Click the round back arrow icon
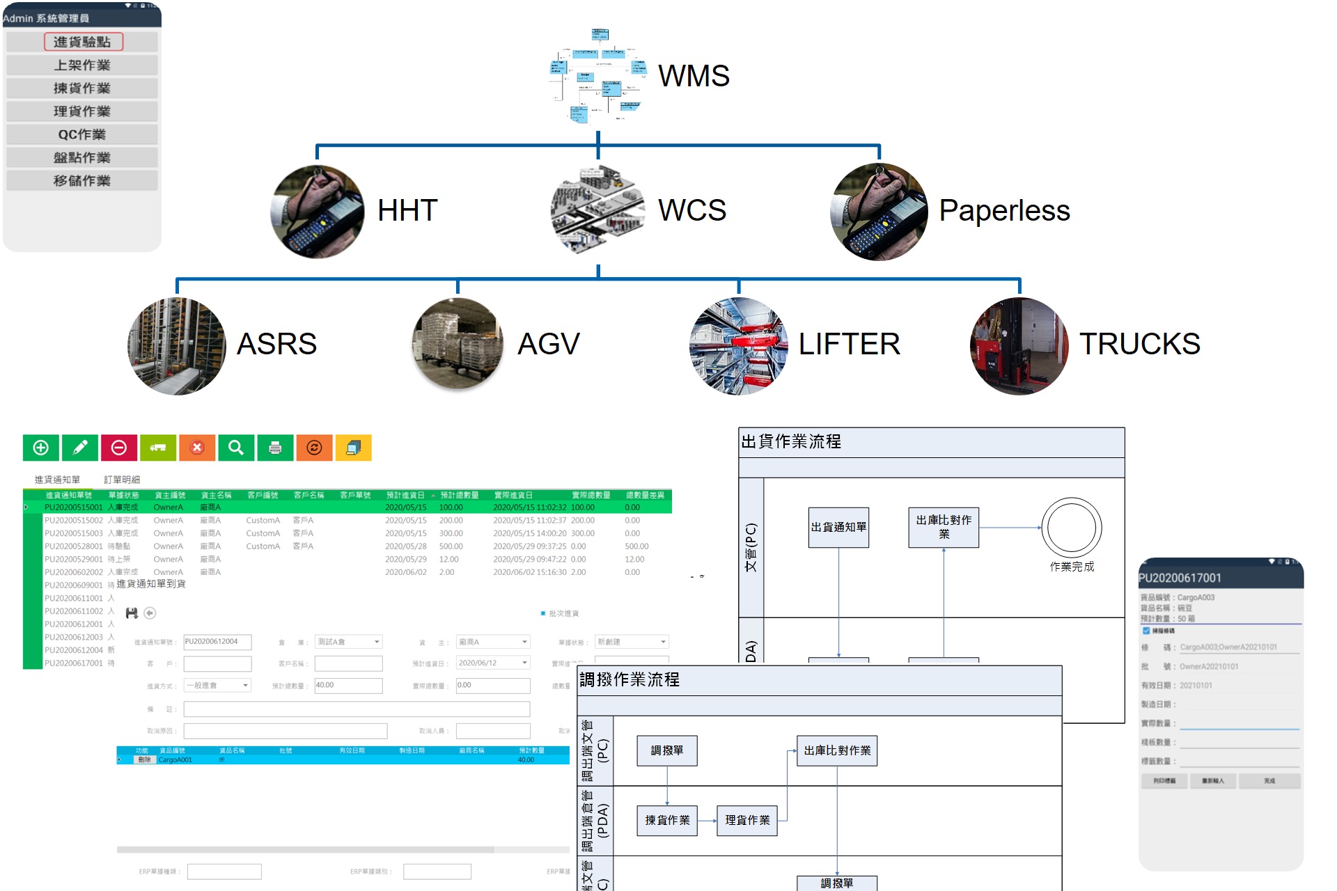The height and width of the screenshot is (891, 1337). 150,613
